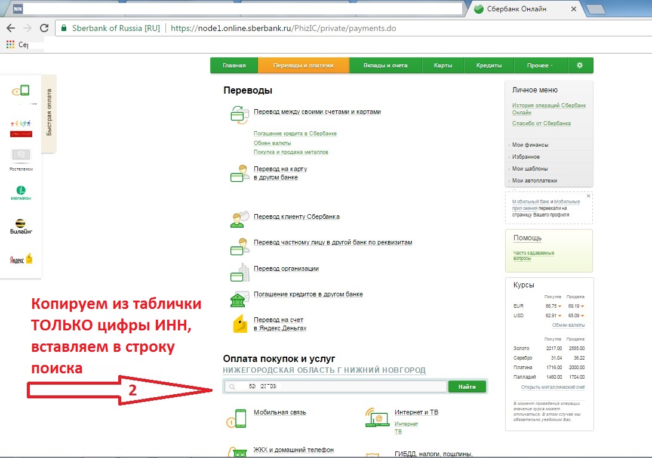Close the Сбербанк Онлайн browser tab
This screenshot has height=458, width=652.
573,9
